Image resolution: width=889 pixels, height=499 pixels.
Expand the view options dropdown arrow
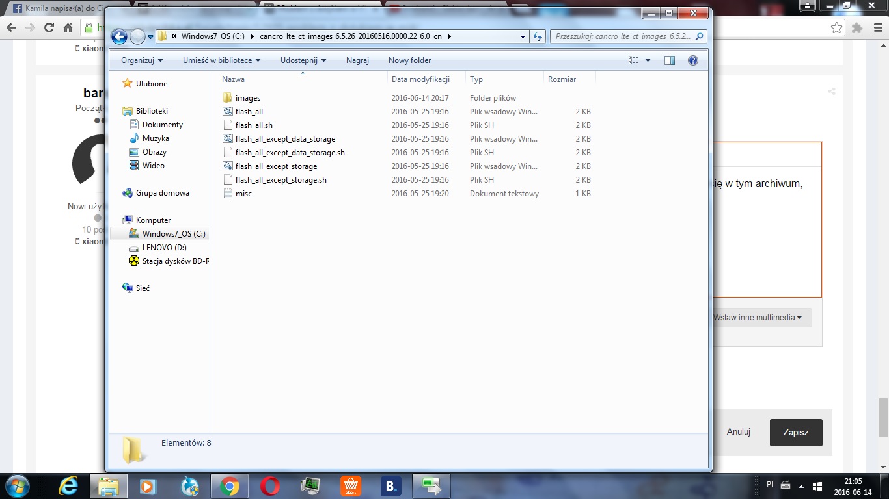pyautogui.click(x=648, y=60)
